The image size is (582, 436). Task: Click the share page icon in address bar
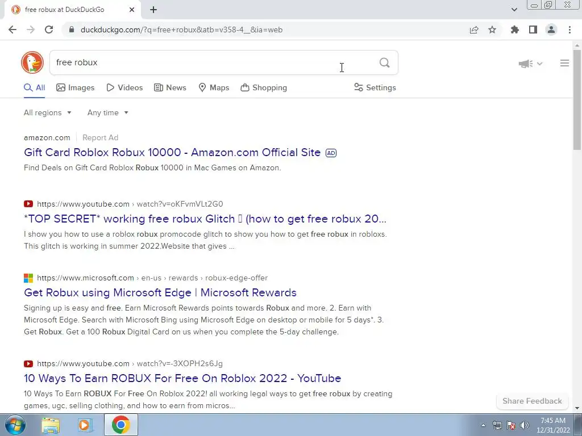(x=474, y=30)
